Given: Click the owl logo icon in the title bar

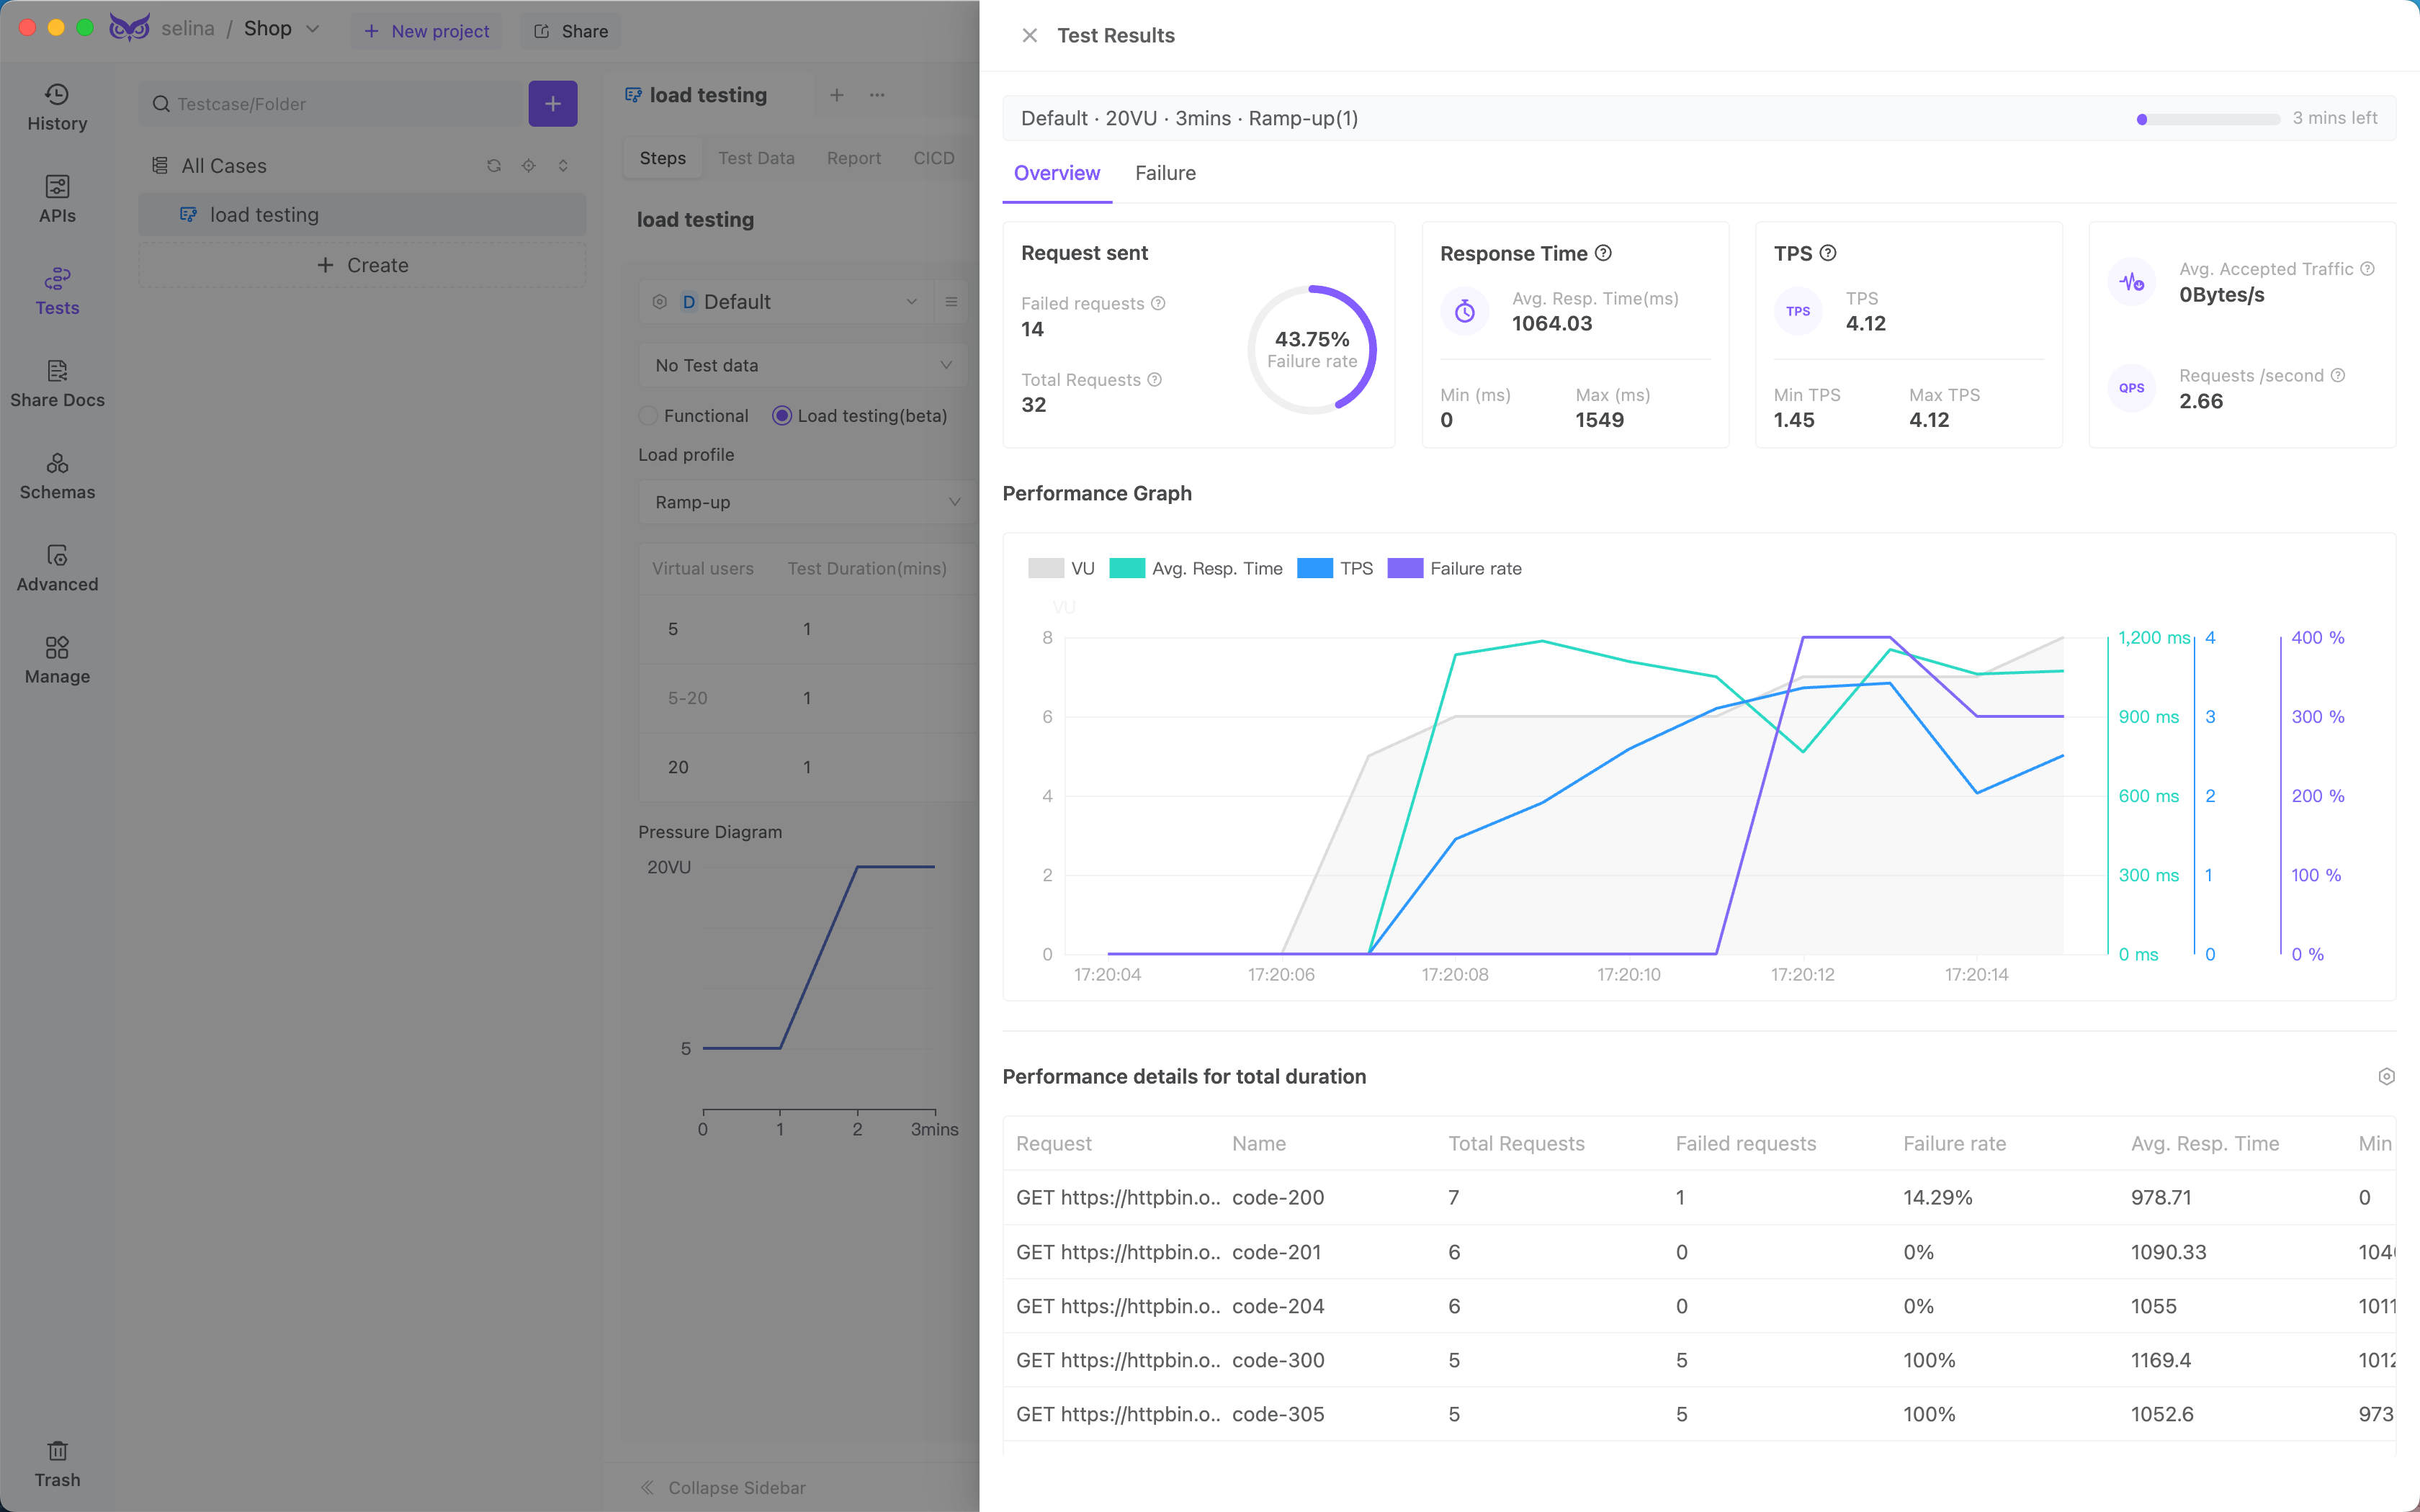Looking at the screenshot, I should 129,28.
